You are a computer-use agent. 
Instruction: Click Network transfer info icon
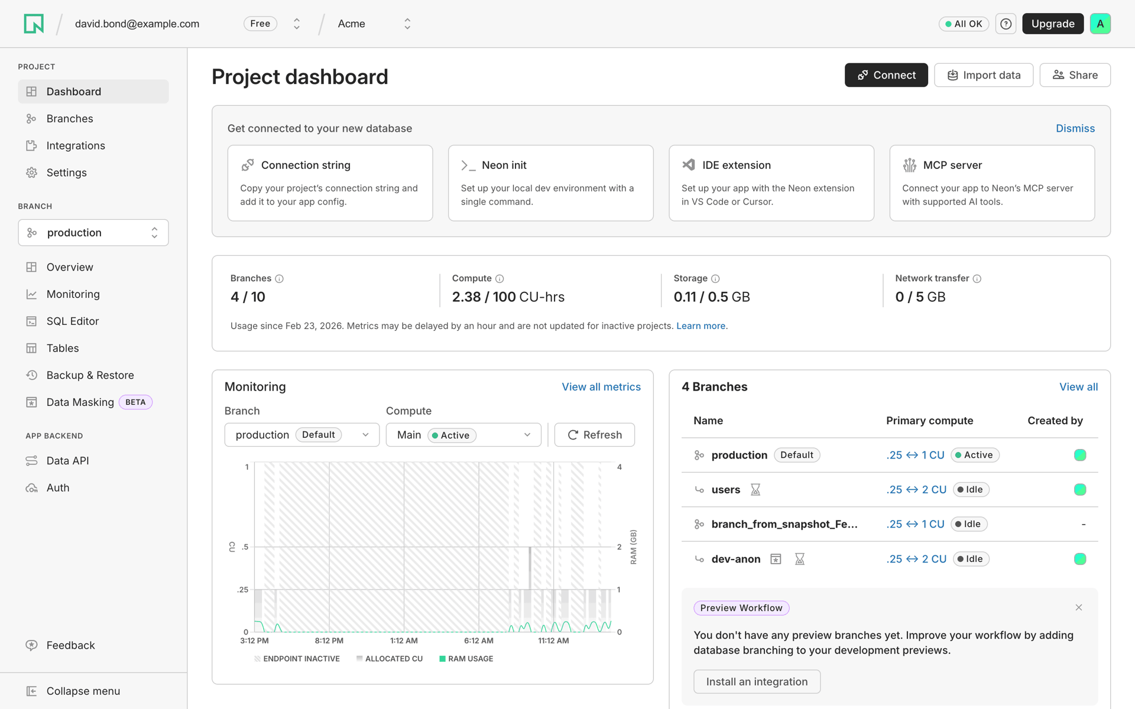[x=977, y=279]
